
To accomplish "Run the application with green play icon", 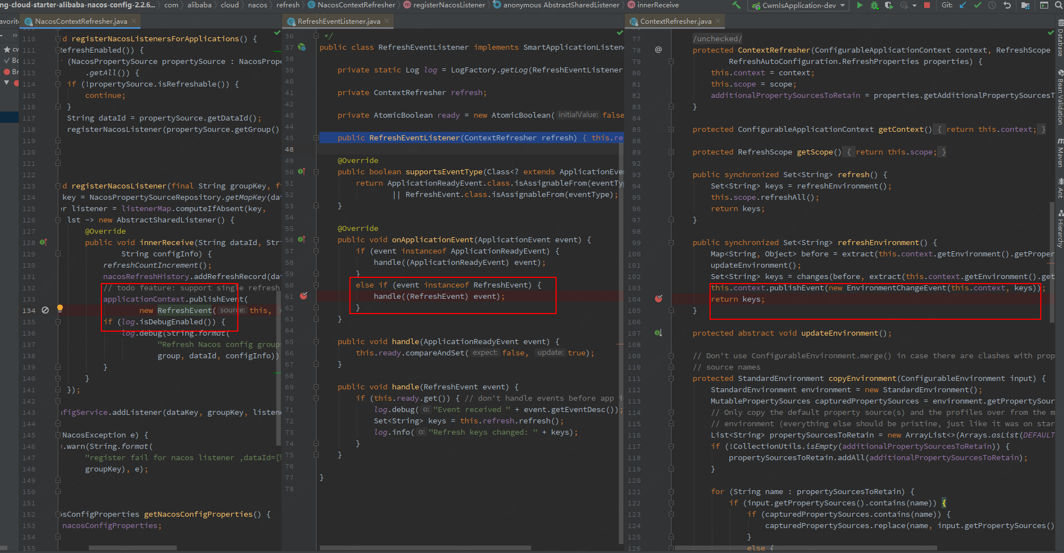I will point(860,5).
